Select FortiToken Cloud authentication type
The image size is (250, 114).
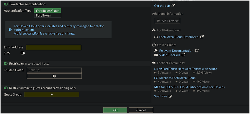click(48, 11)
